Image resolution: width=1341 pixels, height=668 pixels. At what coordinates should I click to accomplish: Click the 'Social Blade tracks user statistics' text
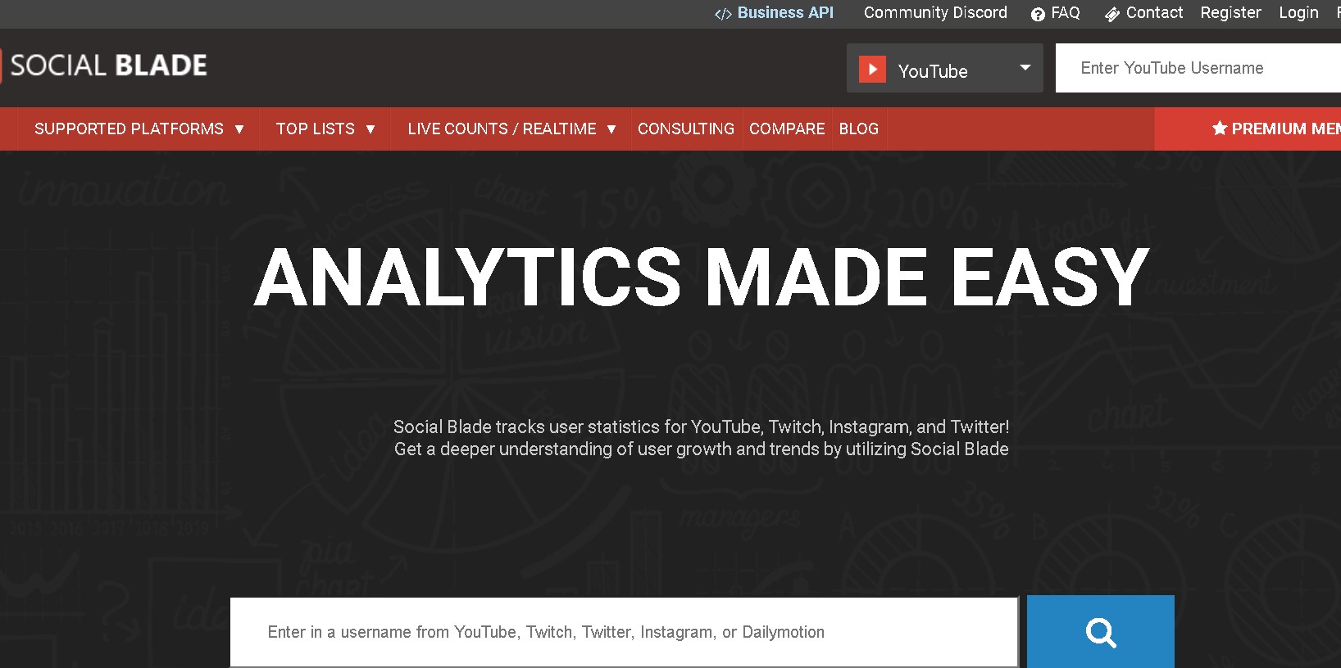[702, 427]
